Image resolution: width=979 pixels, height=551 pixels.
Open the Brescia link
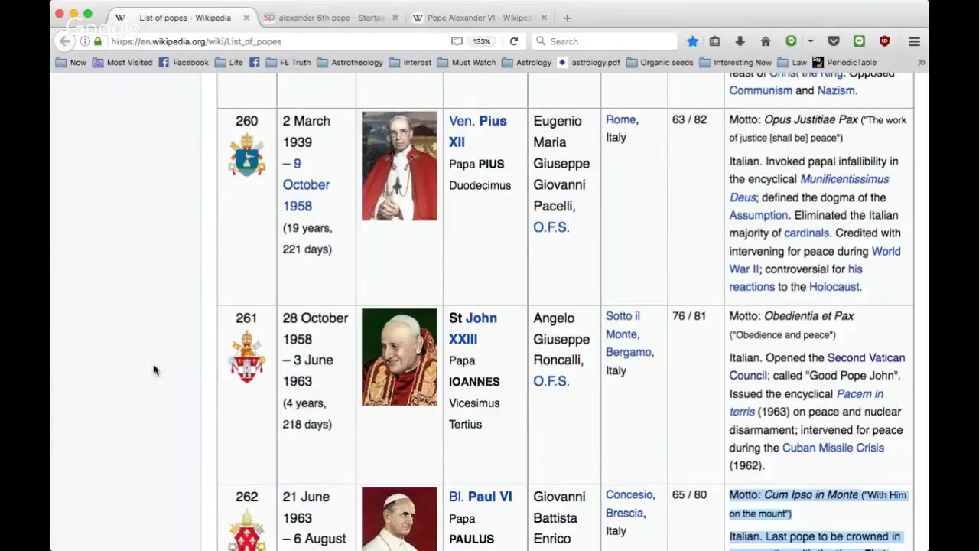point(624,513)
